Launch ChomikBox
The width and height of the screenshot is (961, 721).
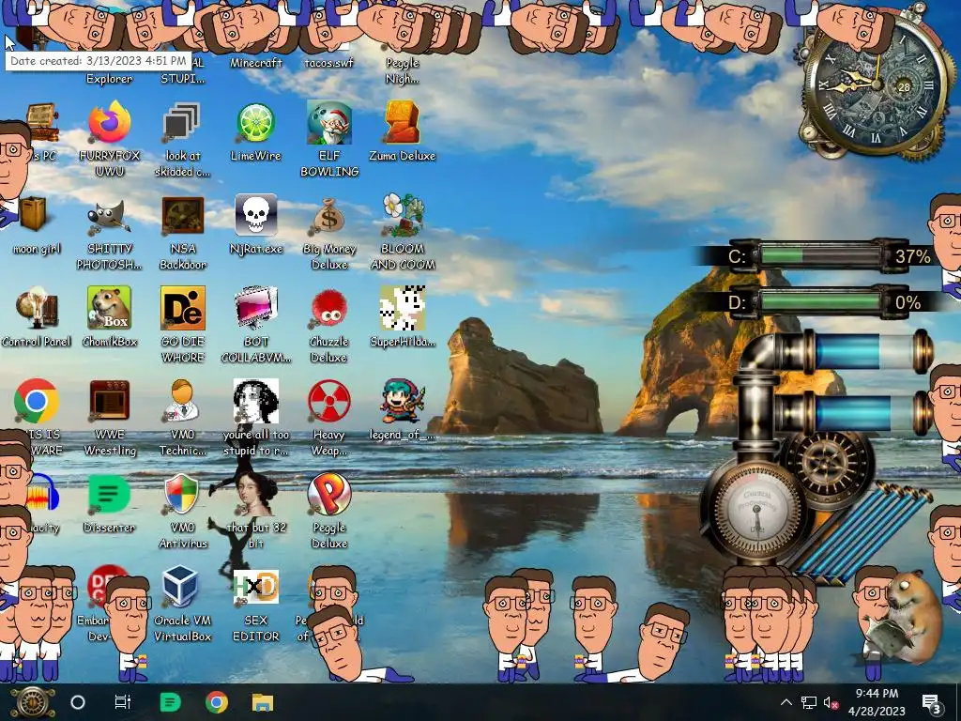[110, 310]
